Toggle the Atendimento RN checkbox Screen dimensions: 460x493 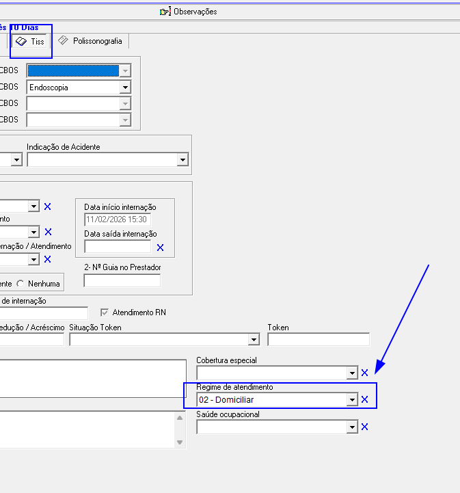point(105,312)
